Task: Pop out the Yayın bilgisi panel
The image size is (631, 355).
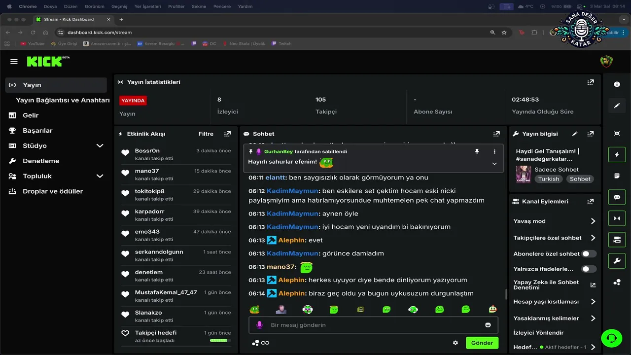Action: pyautogui.click(x=591, y=134)
